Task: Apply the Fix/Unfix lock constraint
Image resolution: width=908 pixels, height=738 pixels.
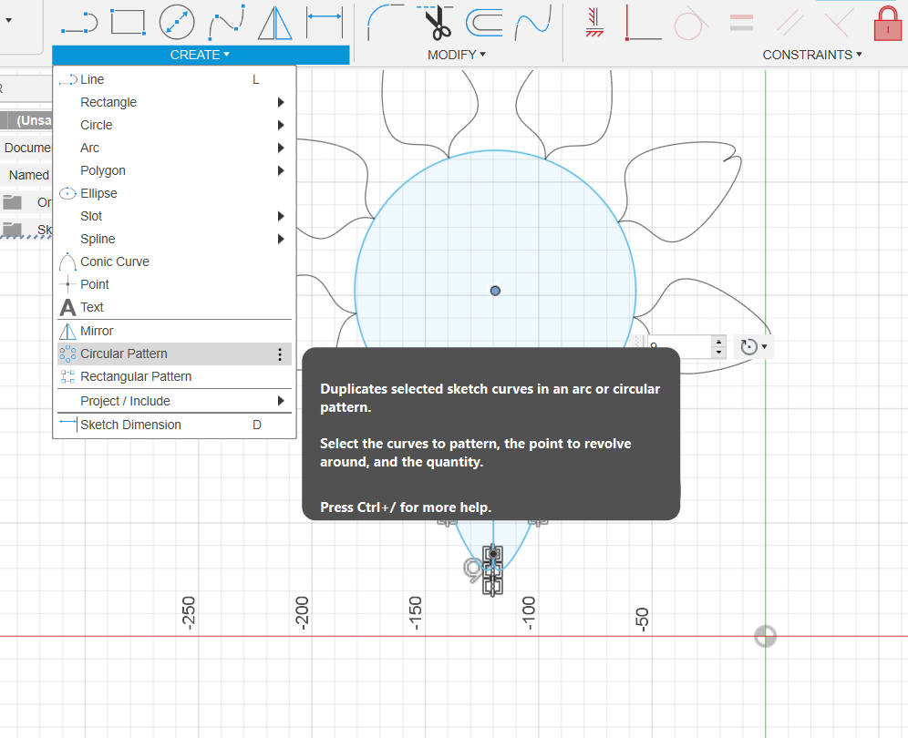Action: 887,23
